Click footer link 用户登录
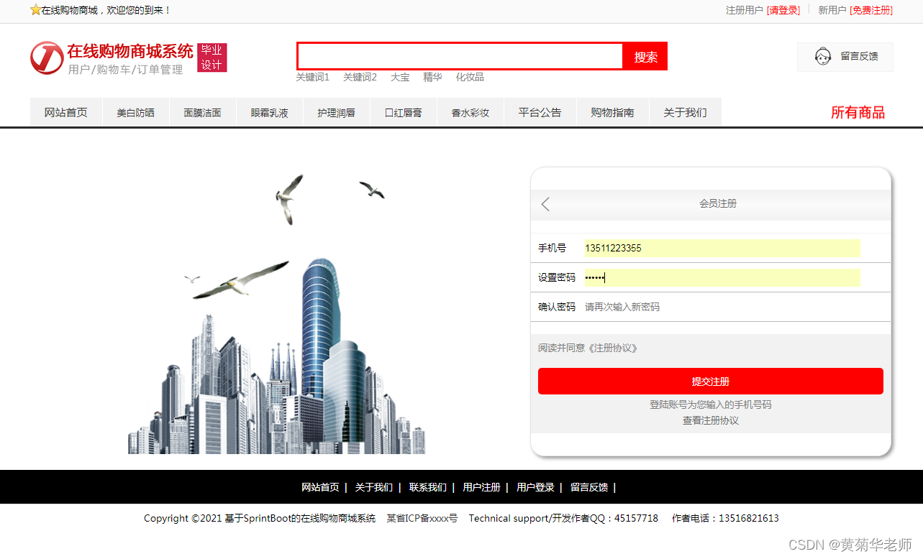The image size is (923, 559). (535, 487)
